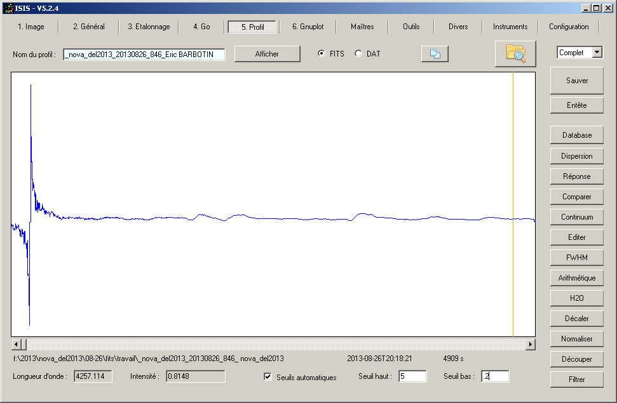The image size is (617, 403).
Task: Open the 6. Gnuplot tab
Action: pos(308,27)
